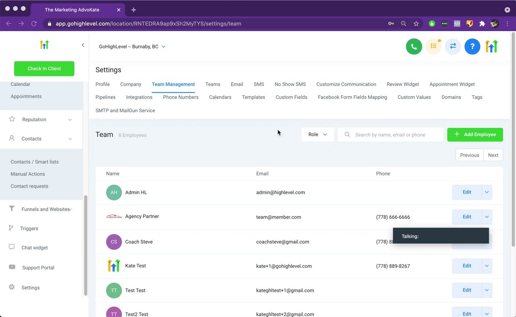Open a new browser tab
The image size is (516, 317).
point(134,10)
